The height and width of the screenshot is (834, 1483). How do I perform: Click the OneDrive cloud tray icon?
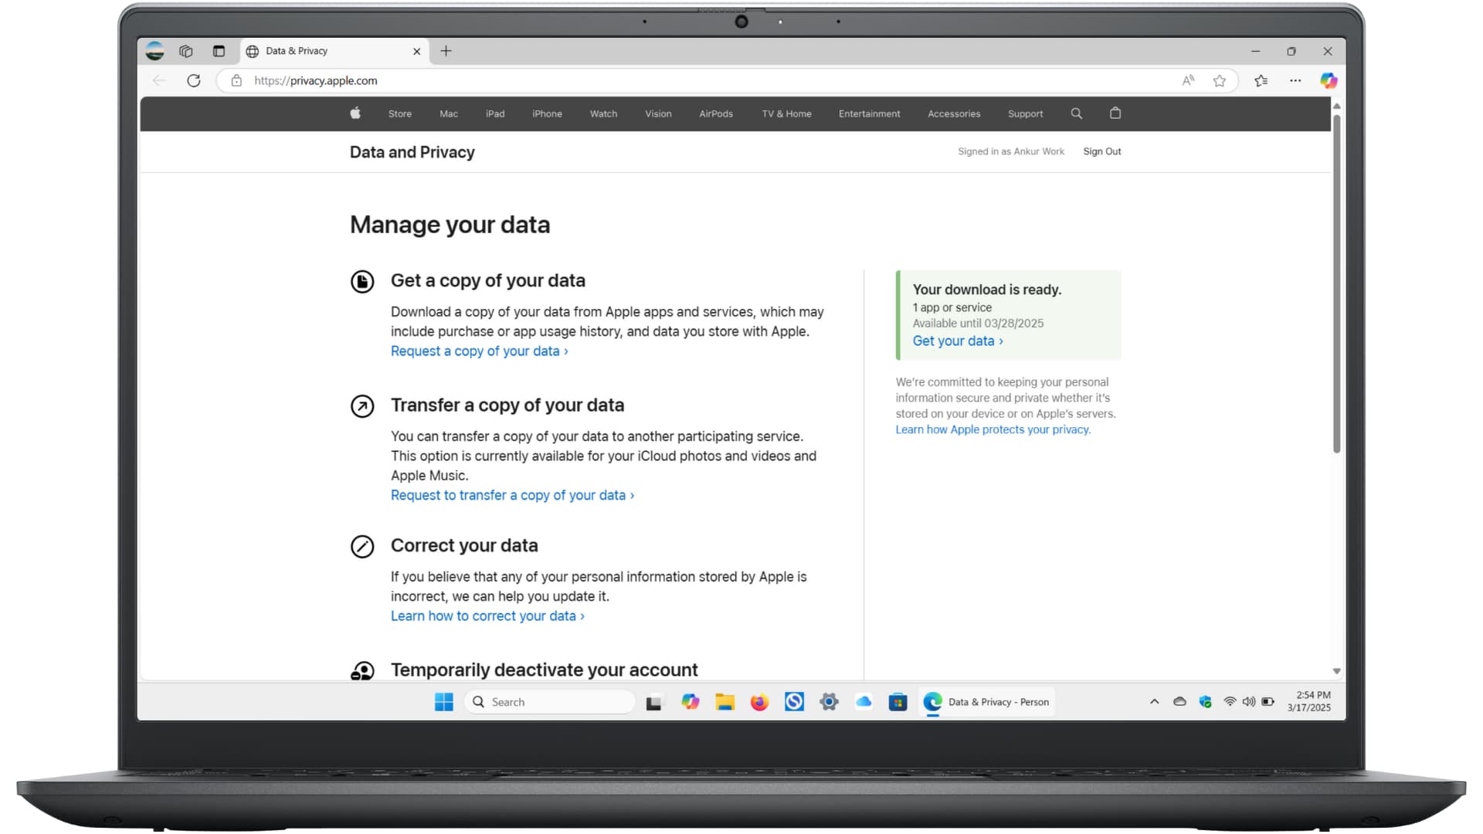[x=1179, y=702]
